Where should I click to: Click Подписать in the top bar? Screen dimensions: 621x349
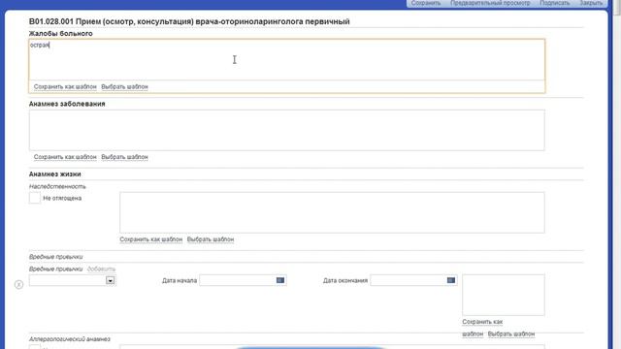(554, 3)
